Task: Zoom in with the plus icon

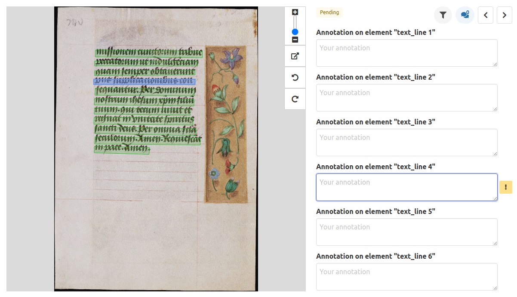Action: pyautogui.click(x=295, y=12)
